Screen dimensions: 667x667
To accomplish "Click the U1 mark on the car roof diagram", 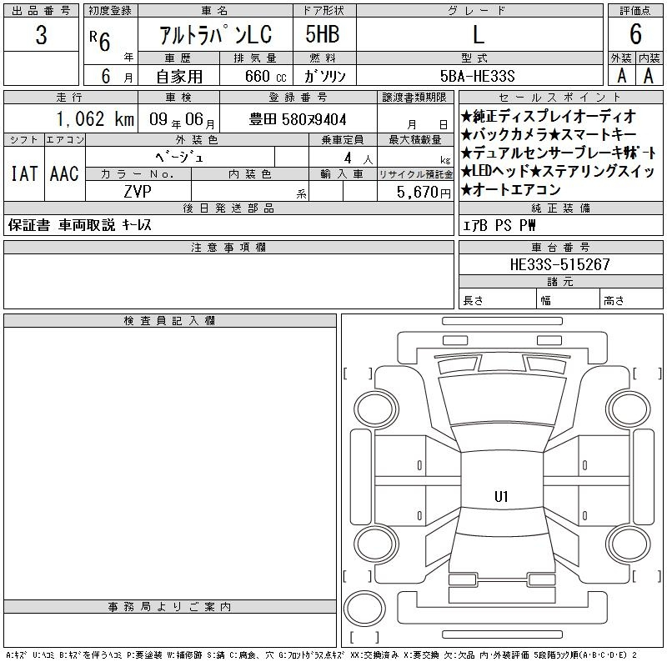I will pos(501,496).
